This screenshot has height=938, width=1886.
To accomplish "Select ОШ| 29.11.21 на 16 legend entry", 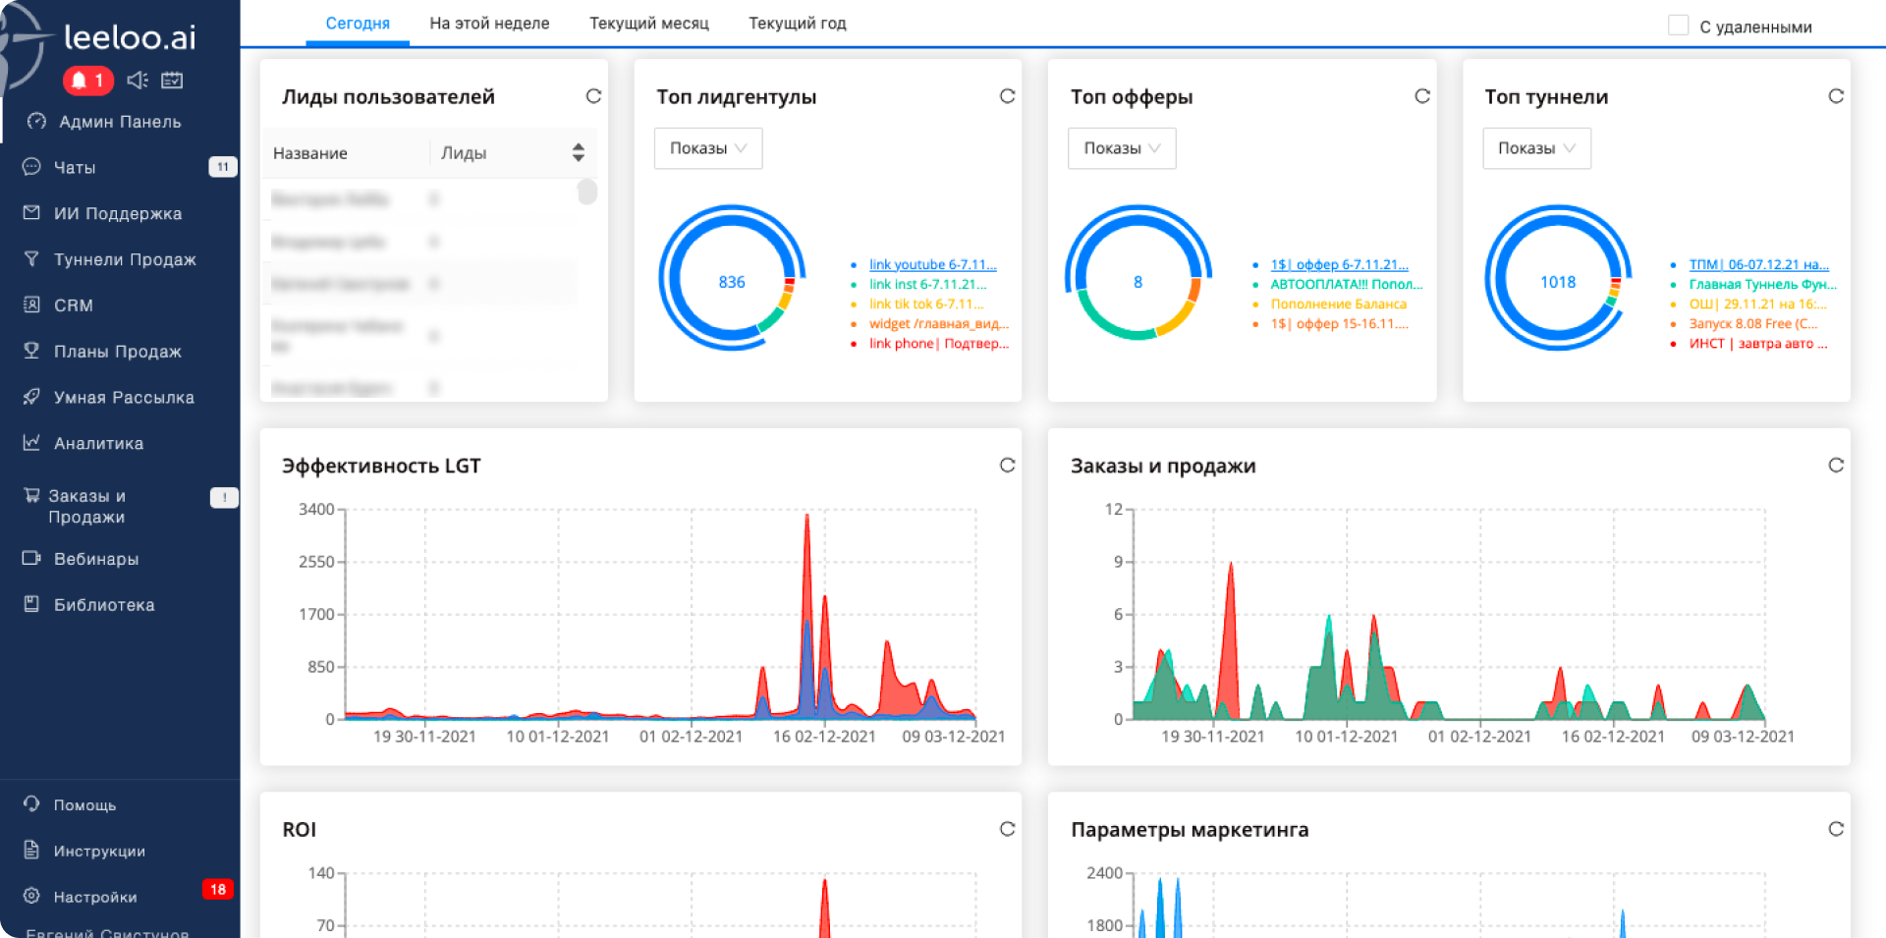I will [1757, 303].
